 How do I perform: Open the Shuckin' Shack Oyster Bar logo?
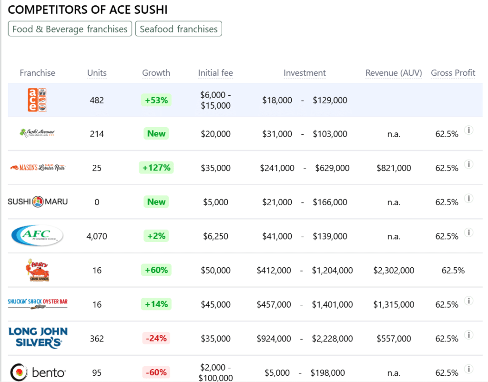click(37, 303)
